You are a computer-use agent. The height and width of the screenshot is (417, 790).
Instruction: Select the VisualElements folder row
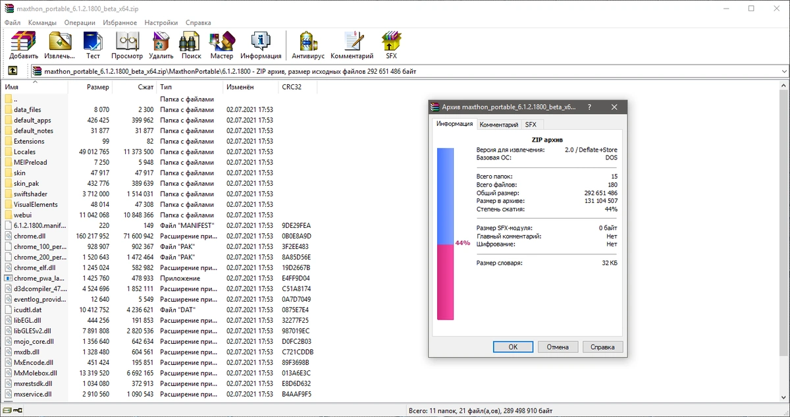159,205
